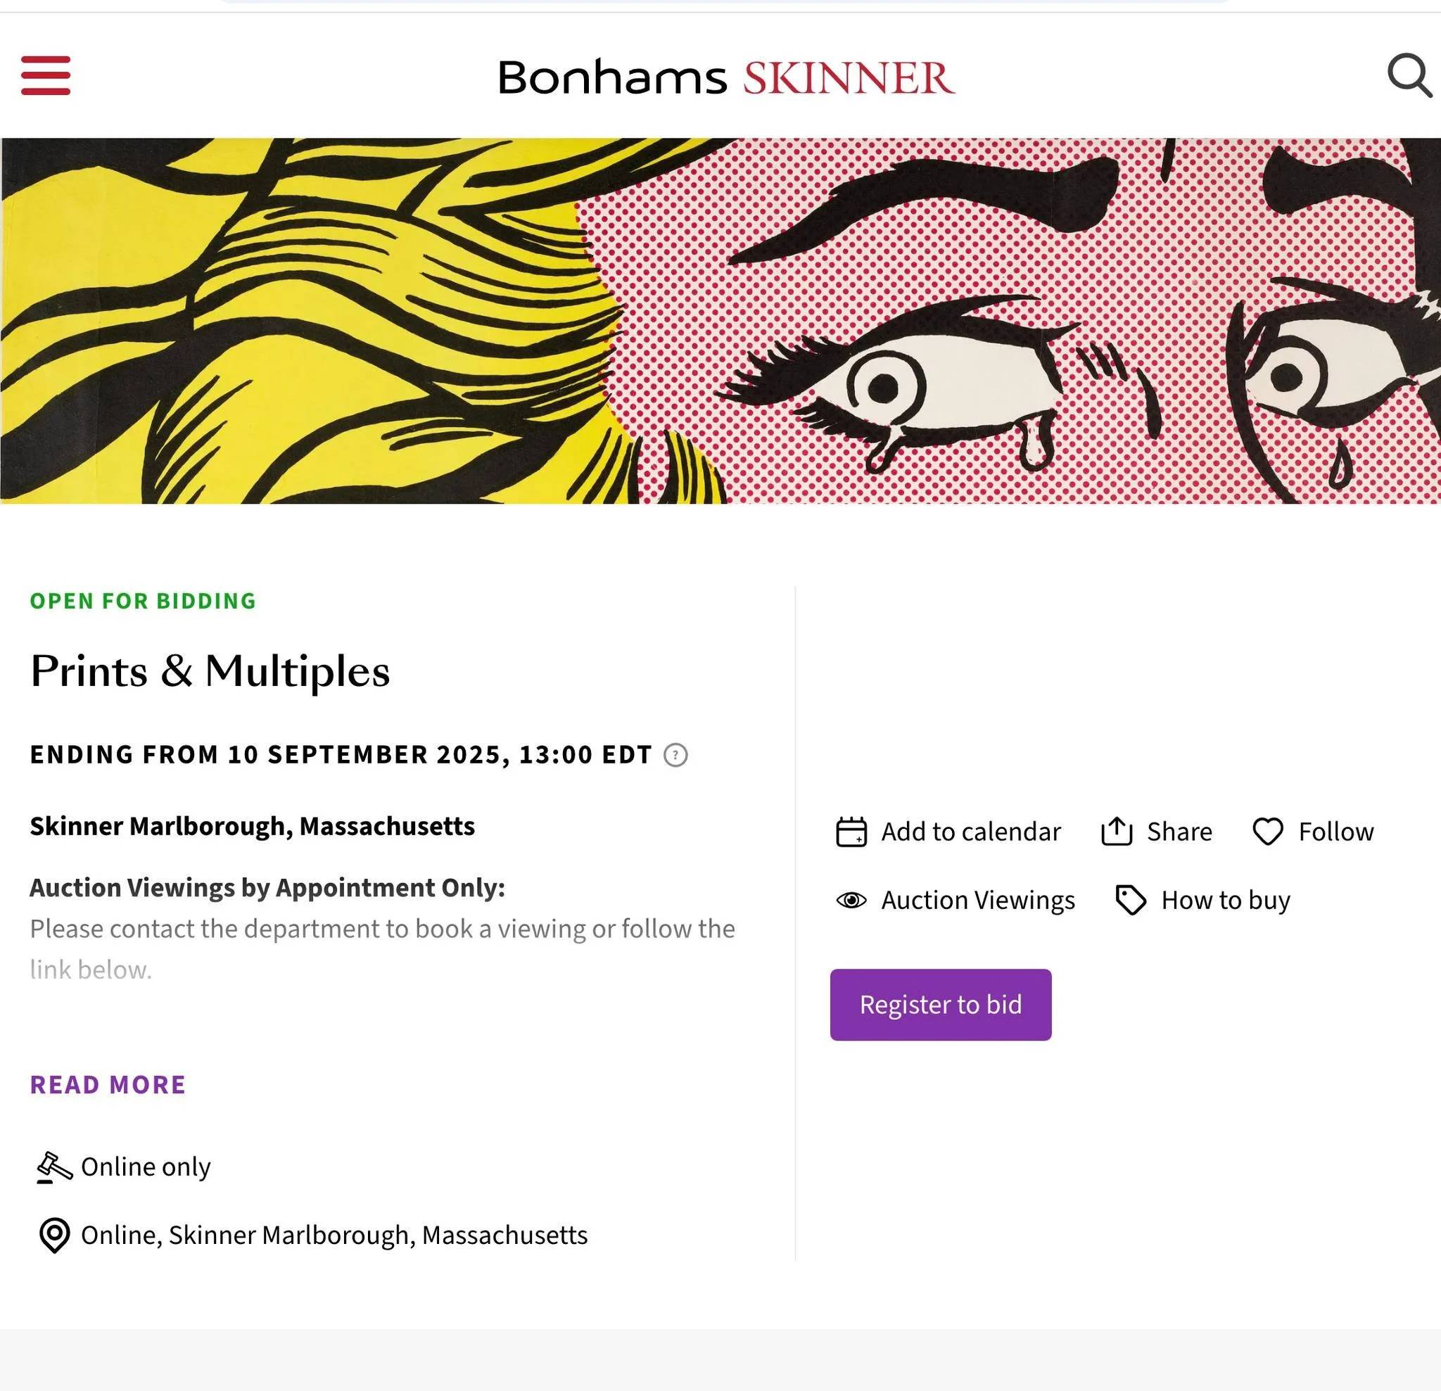Viewport: 1441px width, 1391px height.
Task: Click the help icon beside ending date
Action: coord(675,755)
